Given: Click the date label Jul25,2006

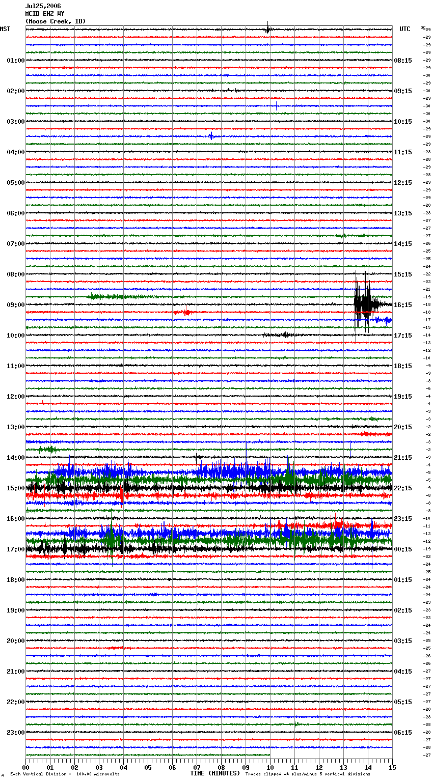Looking at the screenshot, I should point(43,6).
